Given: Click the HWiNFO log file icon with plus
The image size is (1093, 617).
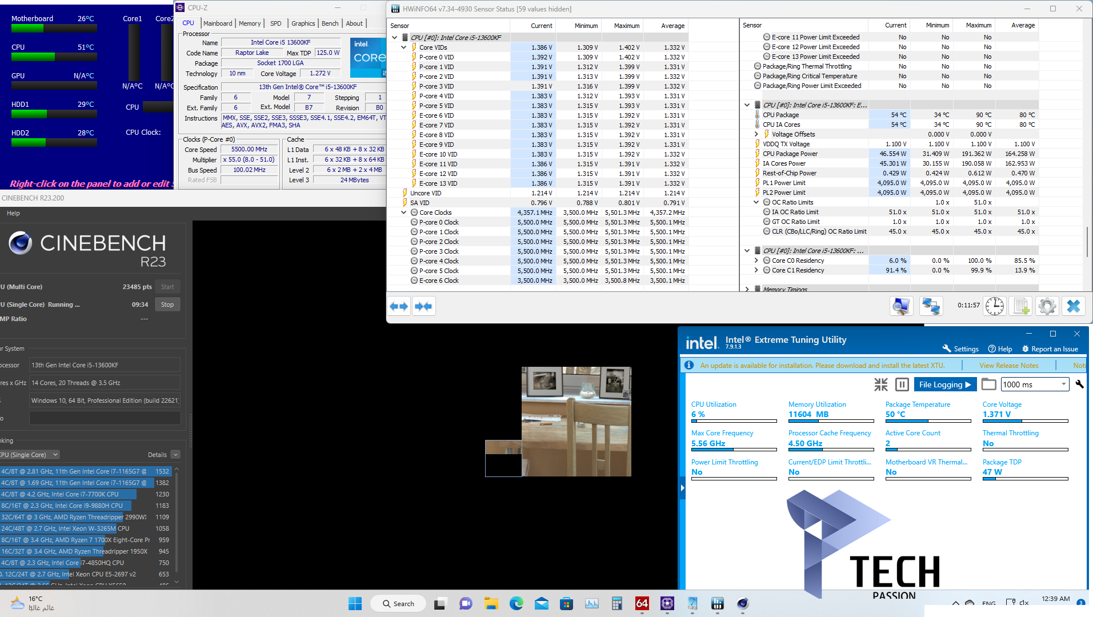Looking at the screenshot, I should pos(1021,306).
